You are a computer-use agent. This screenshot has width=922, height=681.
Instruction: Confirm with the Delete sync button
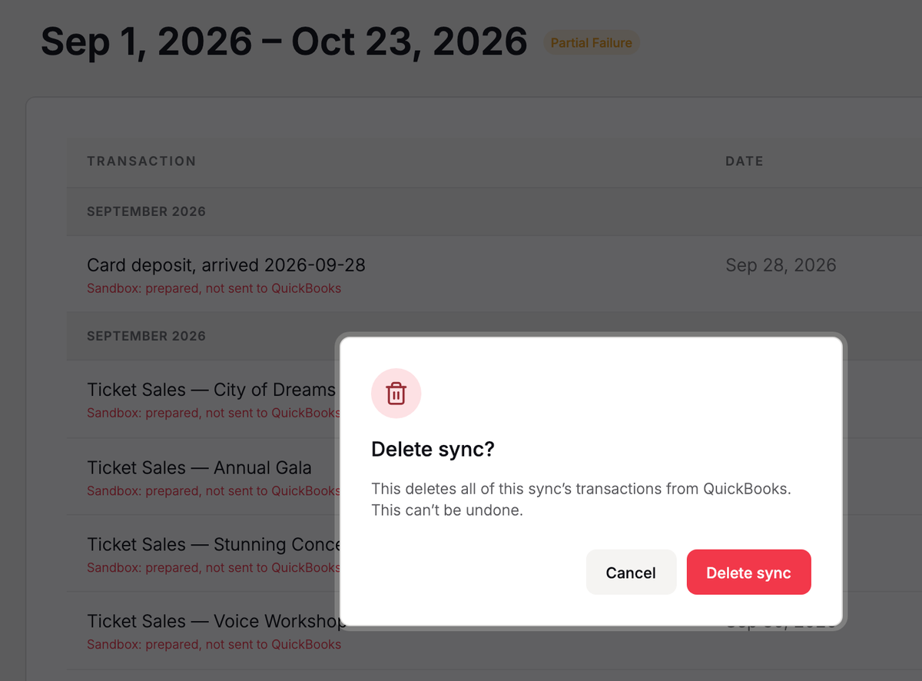(749, 572)
